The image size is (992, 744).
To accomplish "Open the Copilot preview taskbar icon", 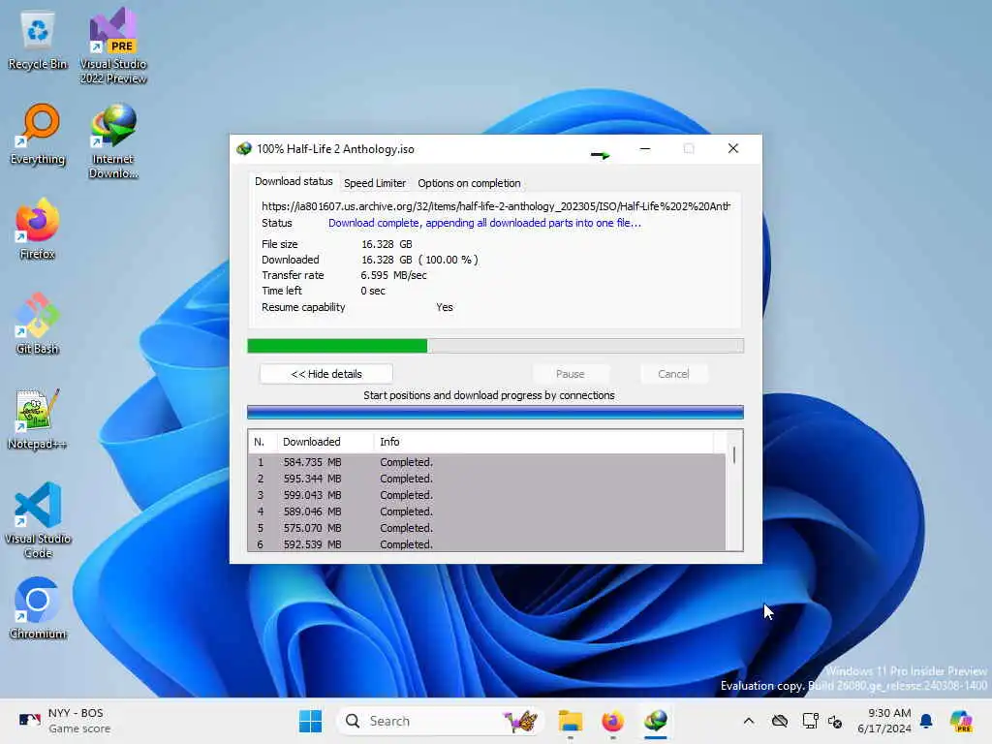I will pyautogui.click(x=961, y=721).
